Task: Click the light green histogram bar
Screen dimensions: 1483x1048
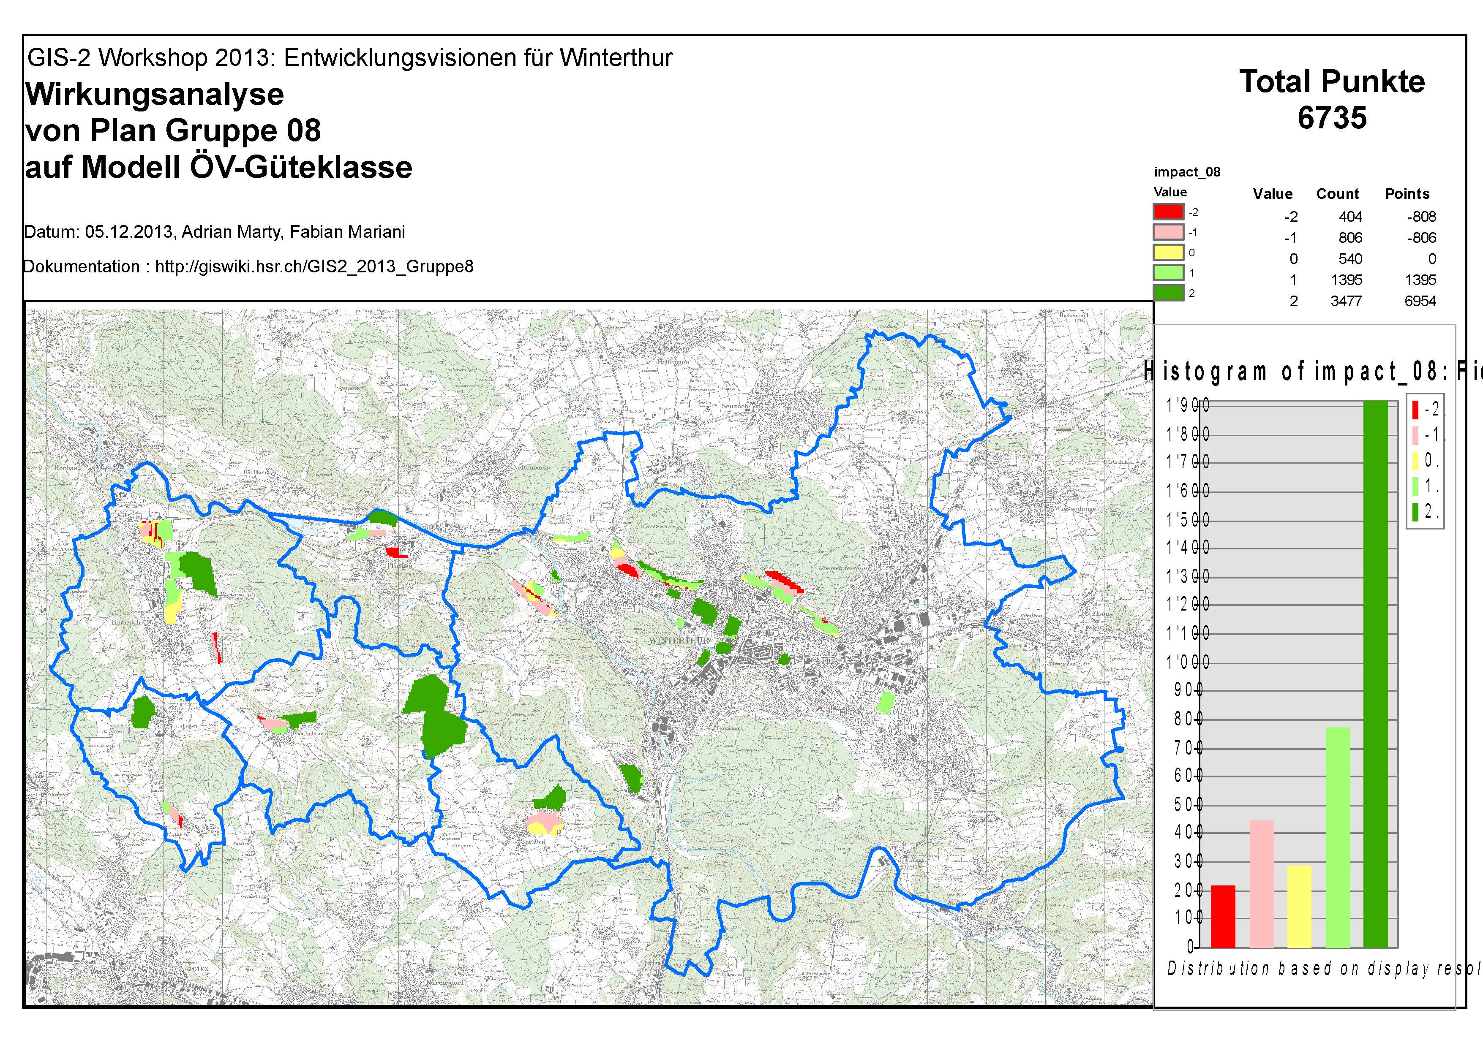Action: [1338, 837]
